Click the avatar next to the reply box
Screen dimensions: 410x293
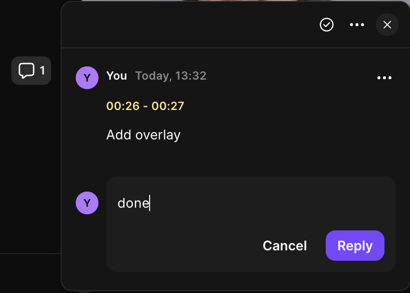coord(87,203)
